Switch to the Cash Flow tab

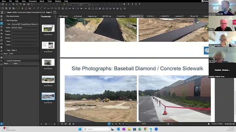(121, 16)
